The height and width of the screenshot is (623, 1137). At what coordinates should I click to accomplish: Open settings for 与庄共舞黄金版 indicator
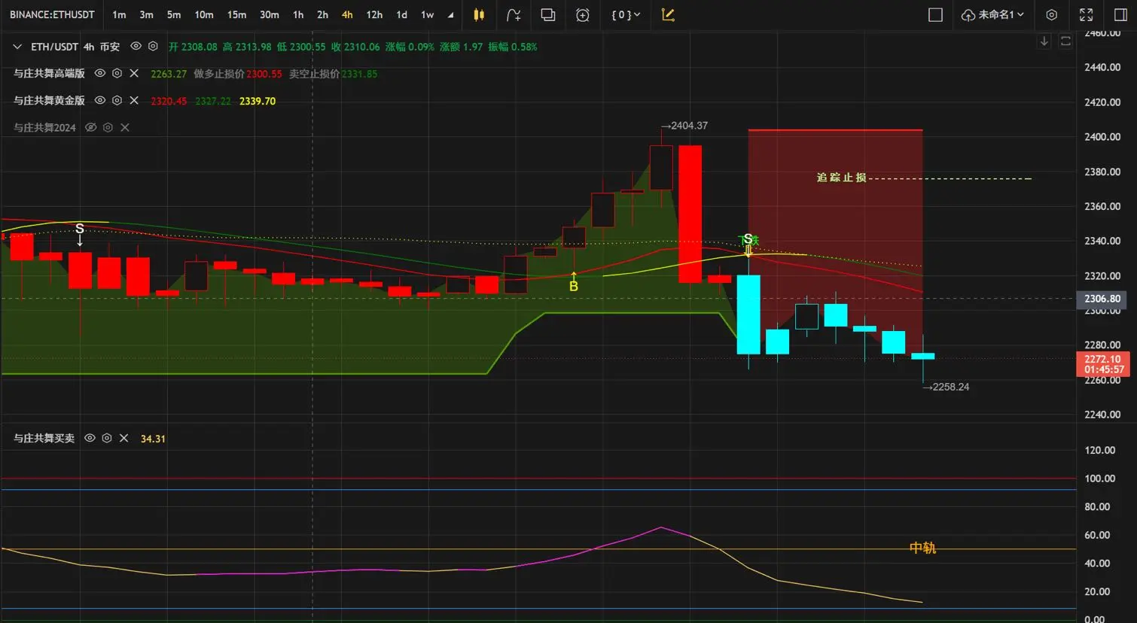click(x=117, y=100)
